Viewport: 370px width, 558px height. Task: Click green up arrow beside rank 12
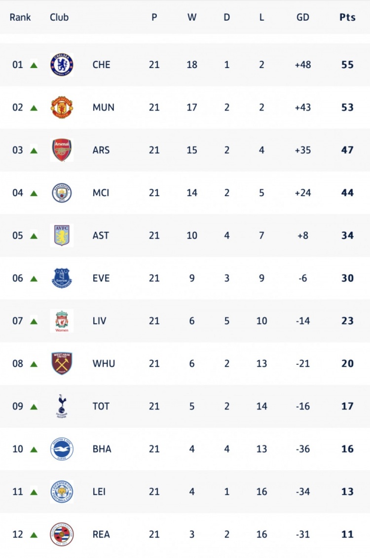pos(34,535)
